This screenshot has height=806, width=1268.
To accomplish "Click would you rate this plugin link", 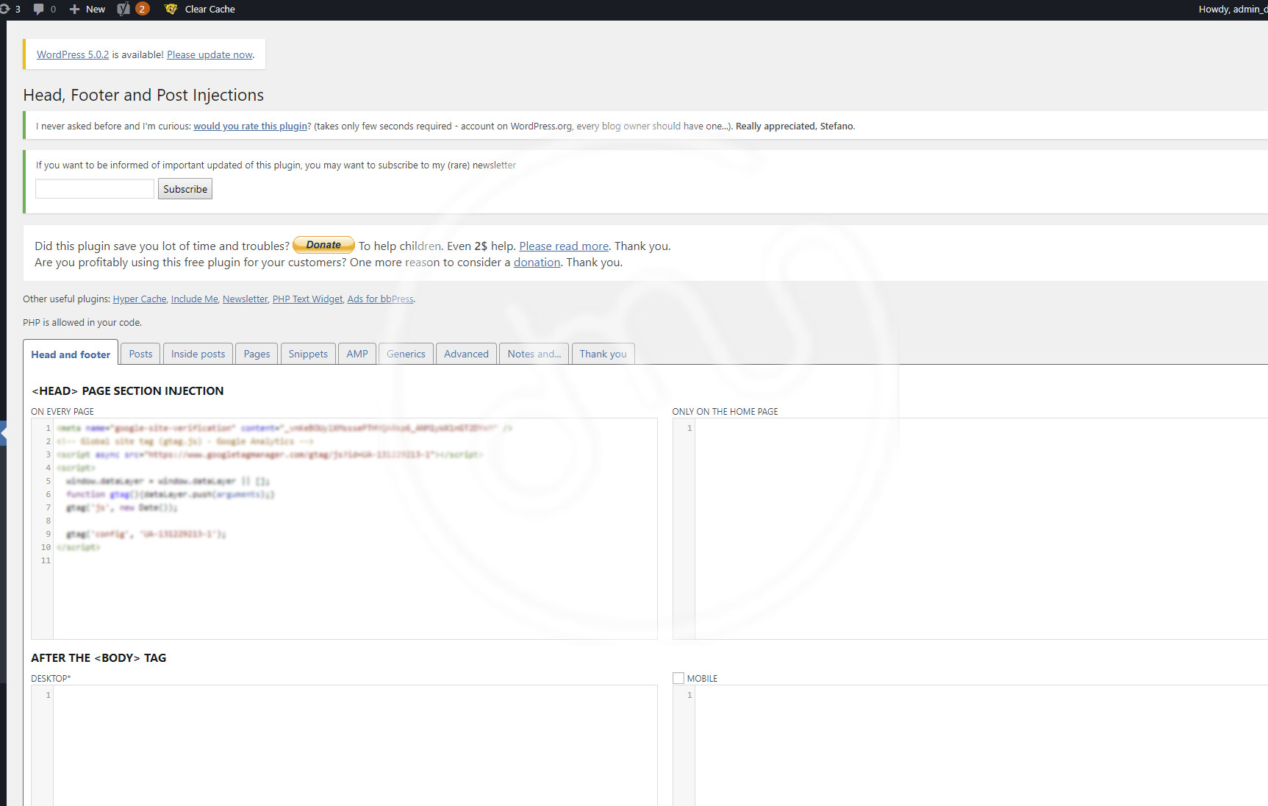I will coord(250,126).
